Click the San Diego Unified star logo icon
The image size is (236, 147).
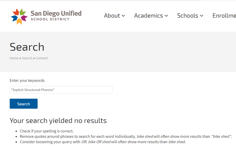[x=19, y=16]
